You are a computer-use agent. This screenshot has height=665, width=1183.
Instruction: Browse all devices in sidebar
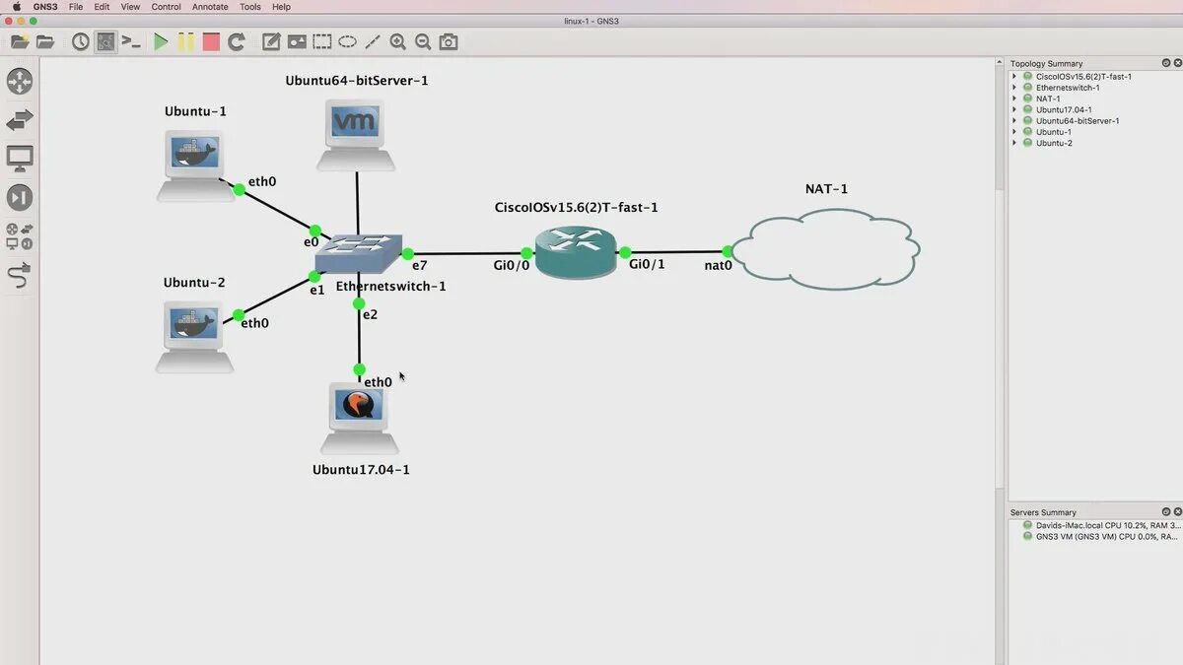click(20, 235)
